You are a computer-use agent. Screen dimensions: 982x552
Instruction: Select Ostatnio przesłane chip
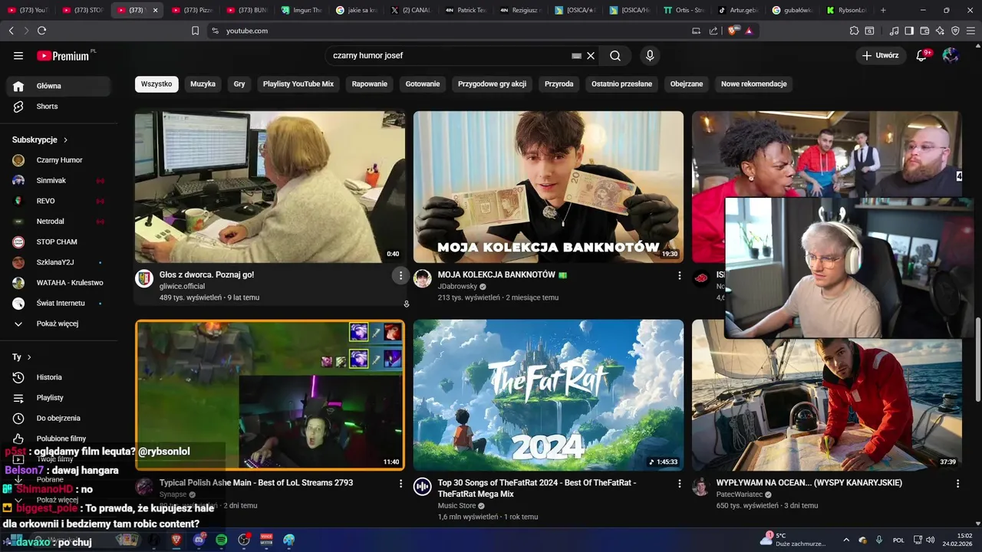pyautogui.click(x=622, y=84)
